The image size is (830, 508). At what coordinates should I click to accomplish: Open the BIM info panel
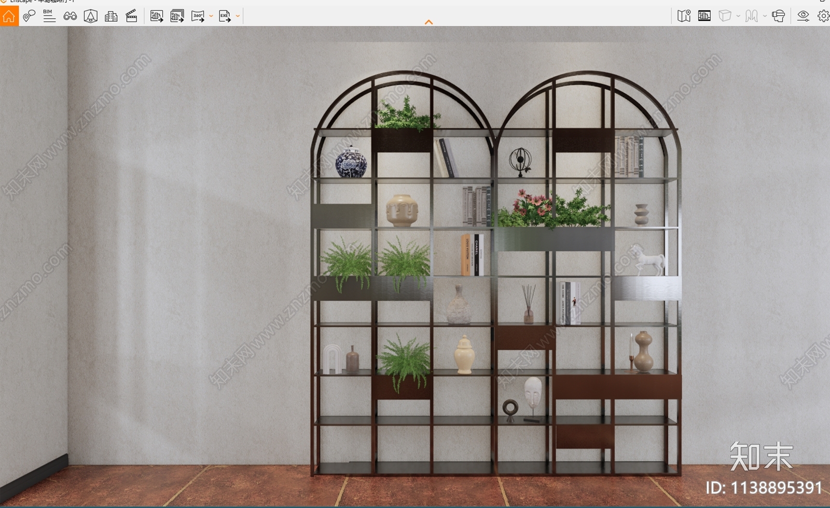click(49, 16)
